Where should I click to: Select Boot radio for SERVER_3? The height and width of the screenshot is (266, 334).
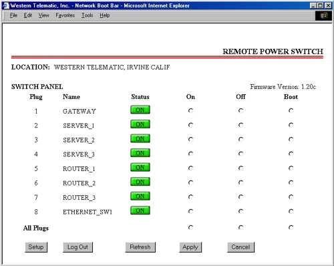tap(291, 154)
